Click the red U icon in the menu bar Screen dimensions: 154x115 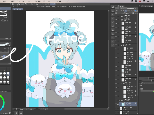[140, 1]
